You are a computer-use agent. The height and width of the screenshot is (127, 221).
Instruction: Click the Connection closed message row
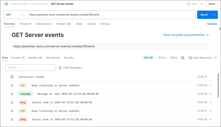109,77
